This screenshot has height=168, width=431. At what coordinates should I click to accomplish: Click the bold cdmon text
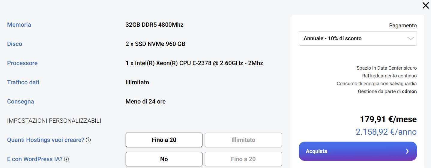pyautogui.click(x=409, y=91)
